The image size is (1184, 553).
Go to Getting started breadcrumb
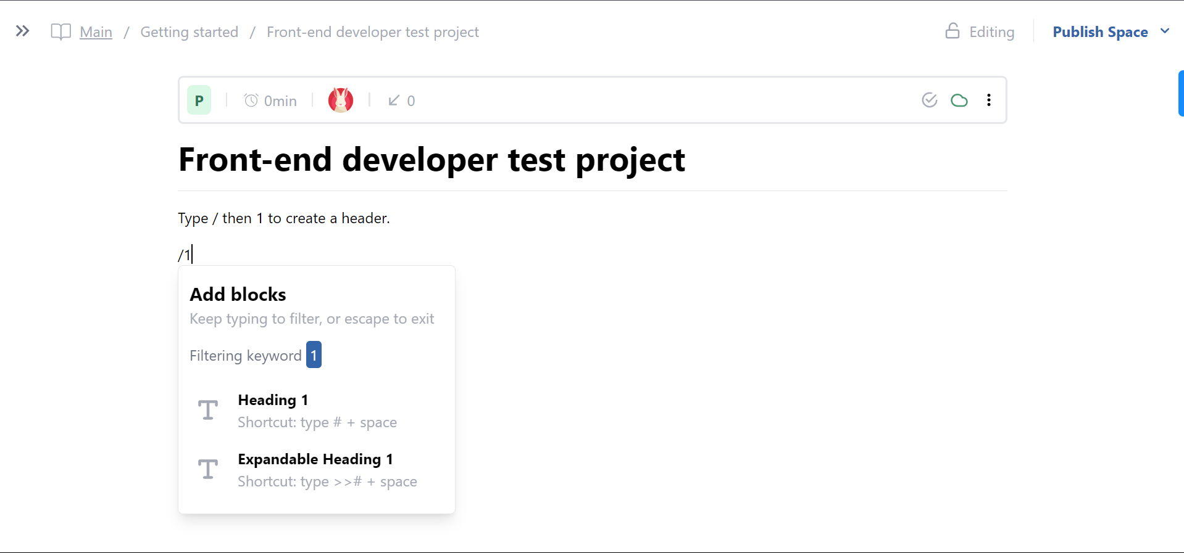tap(189, 32)
